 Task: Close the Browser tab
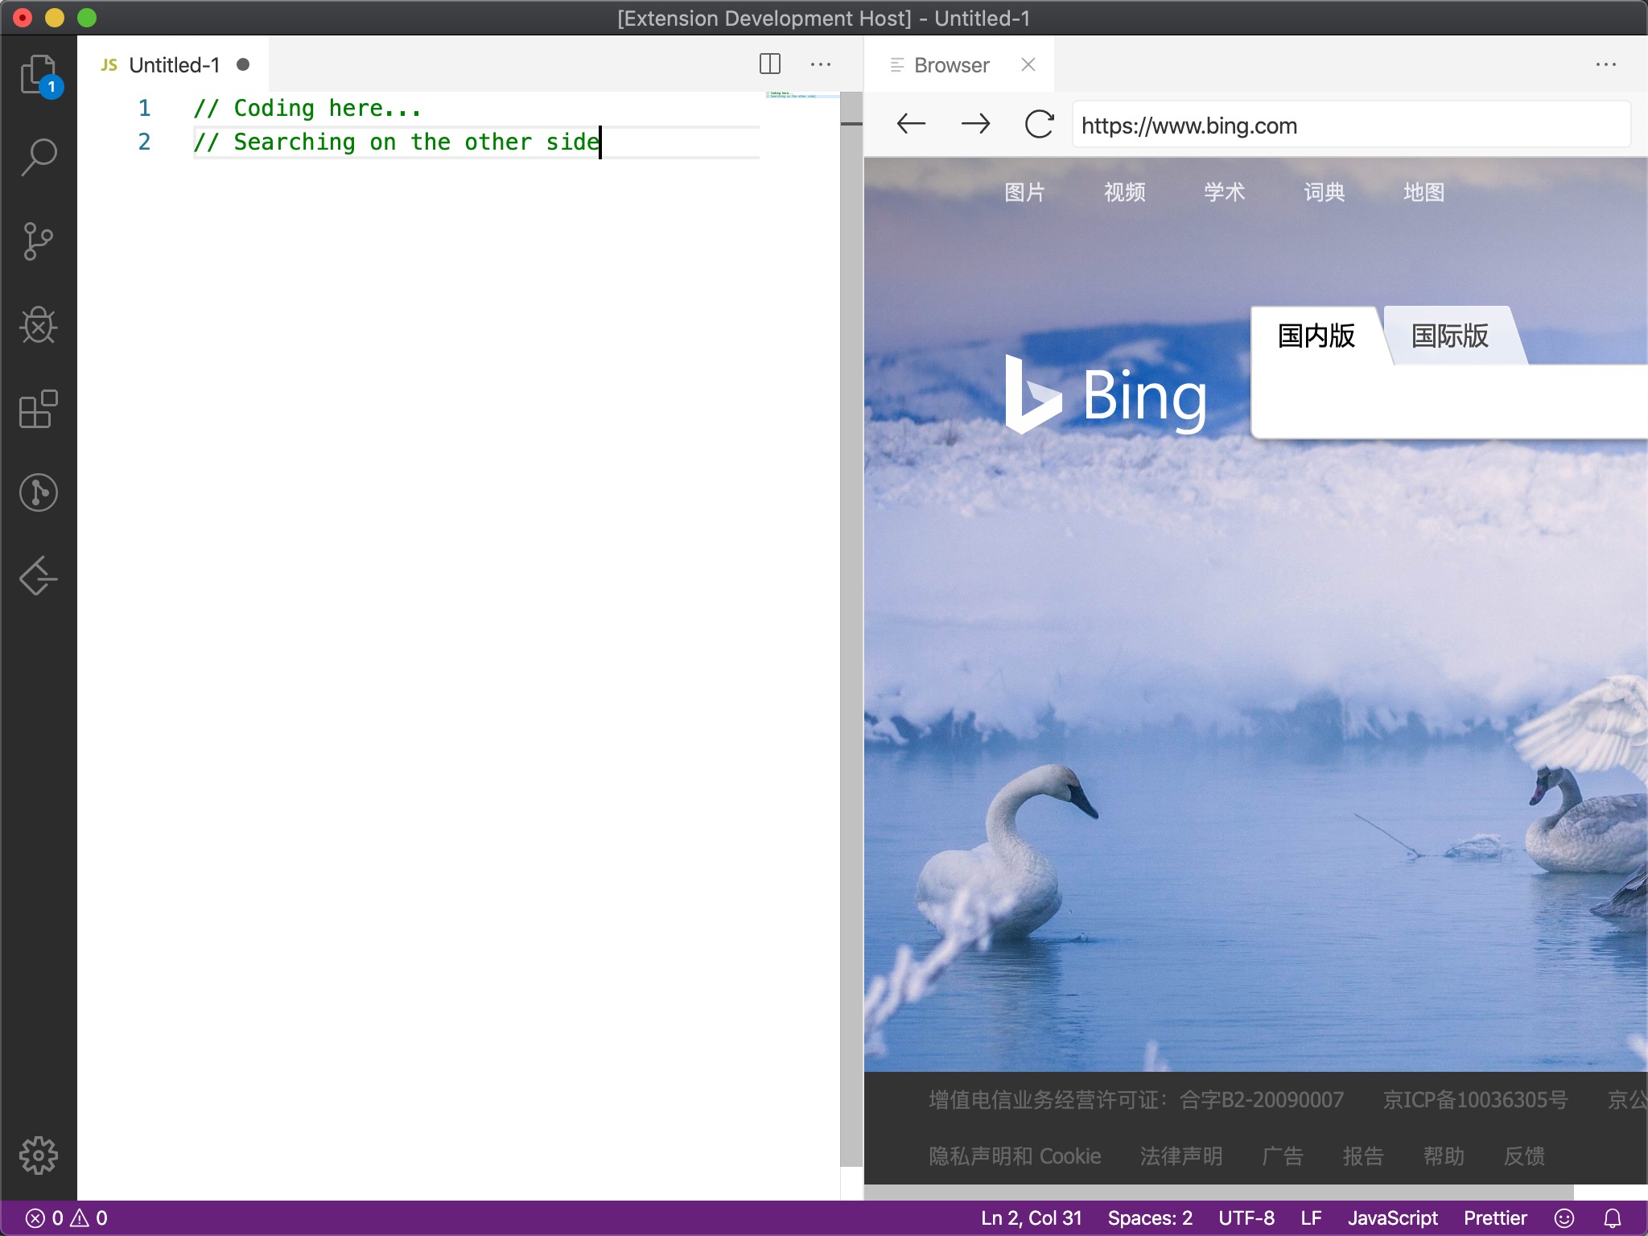coord(1028,64)
